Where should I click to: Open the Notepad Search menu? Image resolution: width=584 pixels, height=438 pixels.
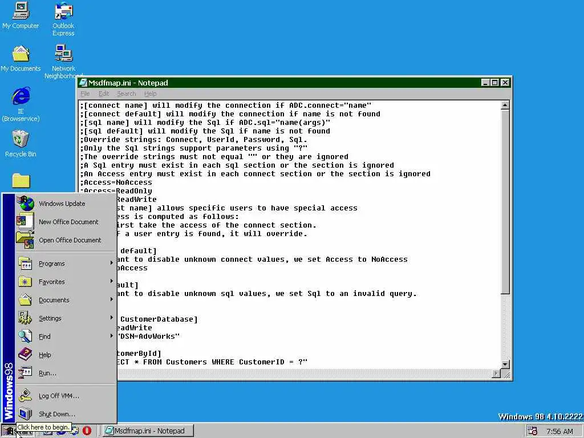coord(126,94)
